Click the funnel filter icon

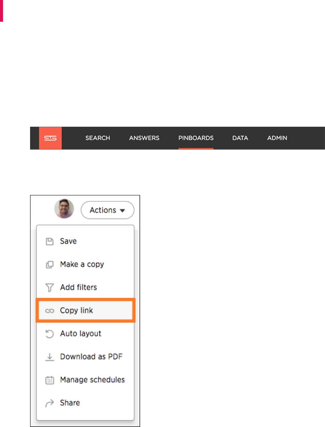point(50,288)
